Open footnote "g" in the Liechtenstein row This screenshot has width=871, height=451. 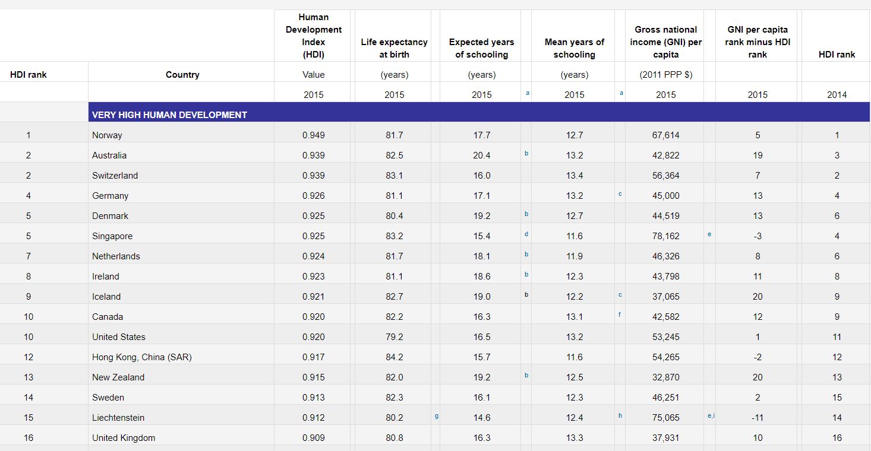click(436, 416)
